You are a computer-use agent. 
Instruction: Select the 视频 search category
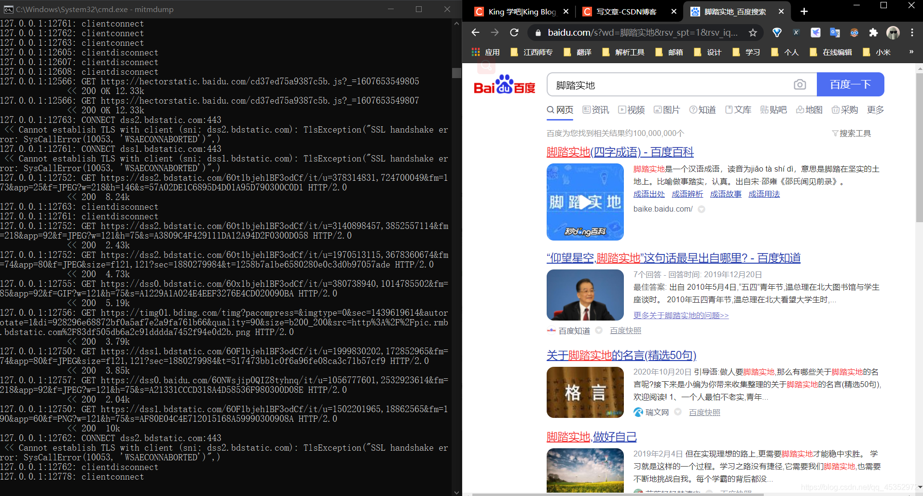pos(632,110)
